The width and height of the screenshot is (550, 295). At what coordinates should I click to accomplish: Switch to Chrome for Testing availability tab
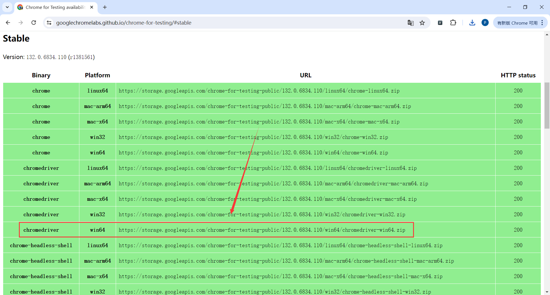pos(56,7)
